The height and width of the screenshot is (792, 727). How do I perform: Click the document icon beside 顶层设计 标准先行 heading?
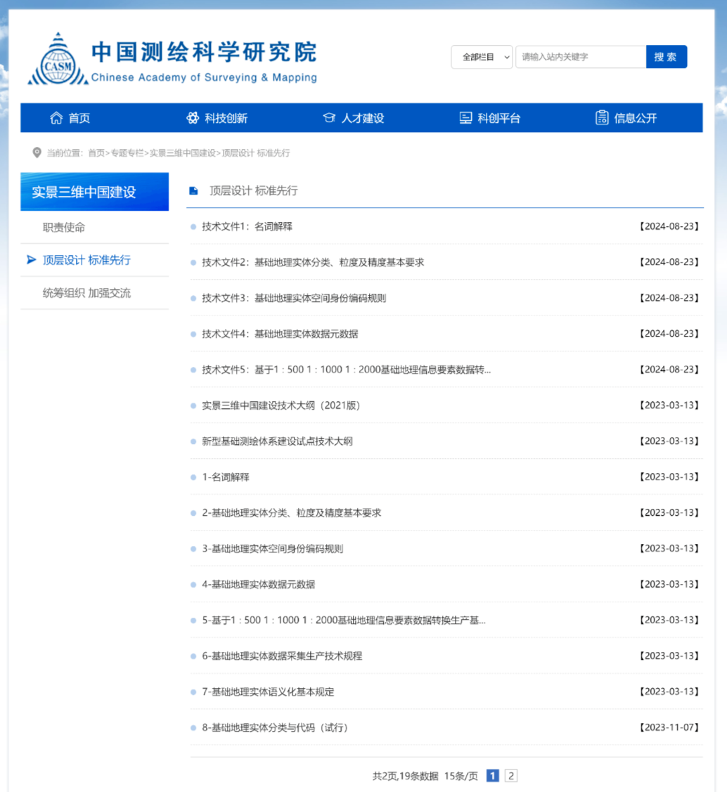pyautogui.click(x=193, y=191)
